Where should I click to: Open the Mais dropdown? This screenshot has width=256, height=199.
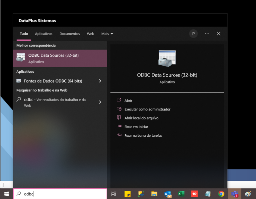(107, 34)
